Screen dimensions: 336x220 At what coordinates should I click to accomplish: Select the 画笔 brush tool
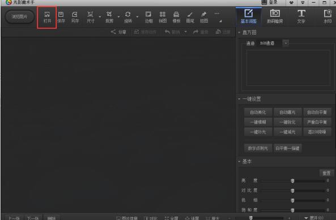(190, 17)
